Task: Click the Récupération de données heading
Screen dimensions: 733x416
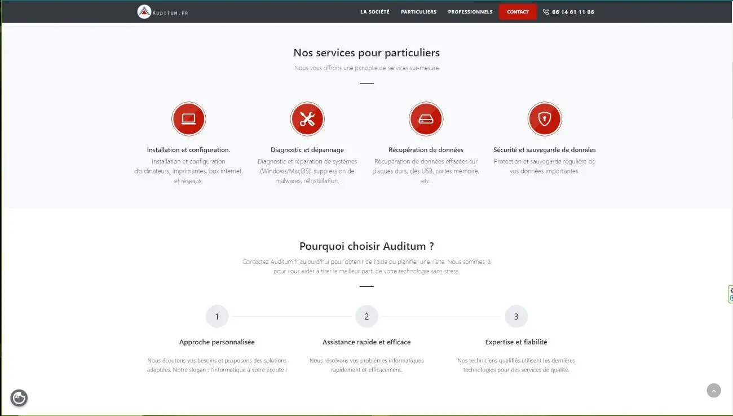Action: coord(426,150)
